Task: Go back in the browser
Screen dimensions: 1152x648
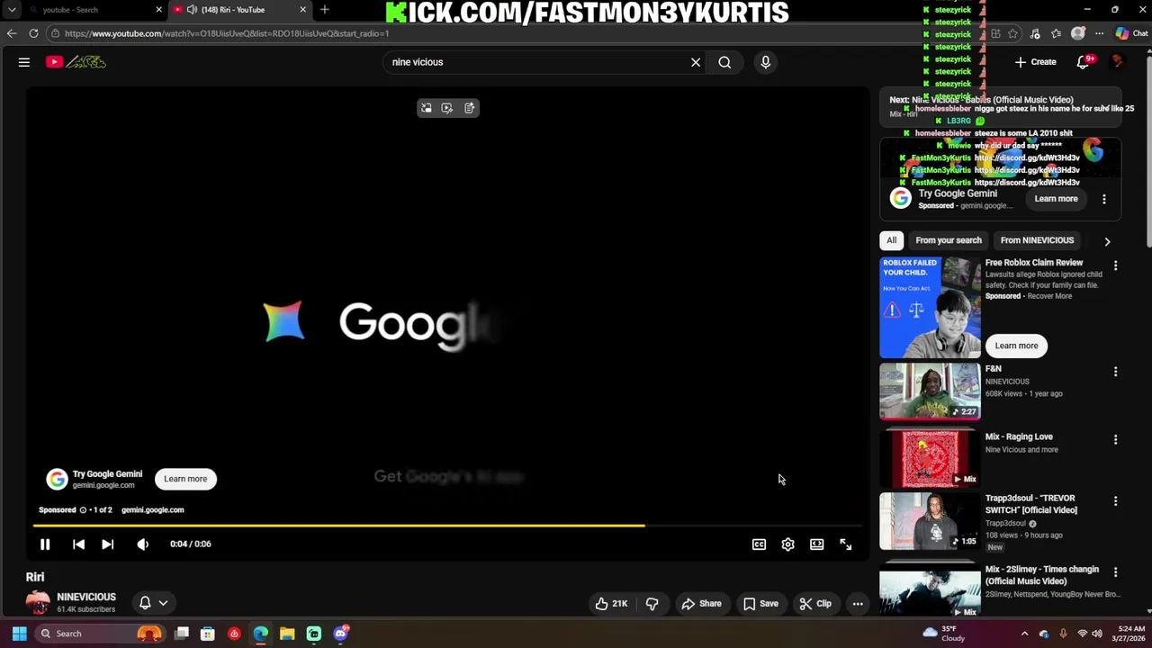Action: (x=12, y=33)
